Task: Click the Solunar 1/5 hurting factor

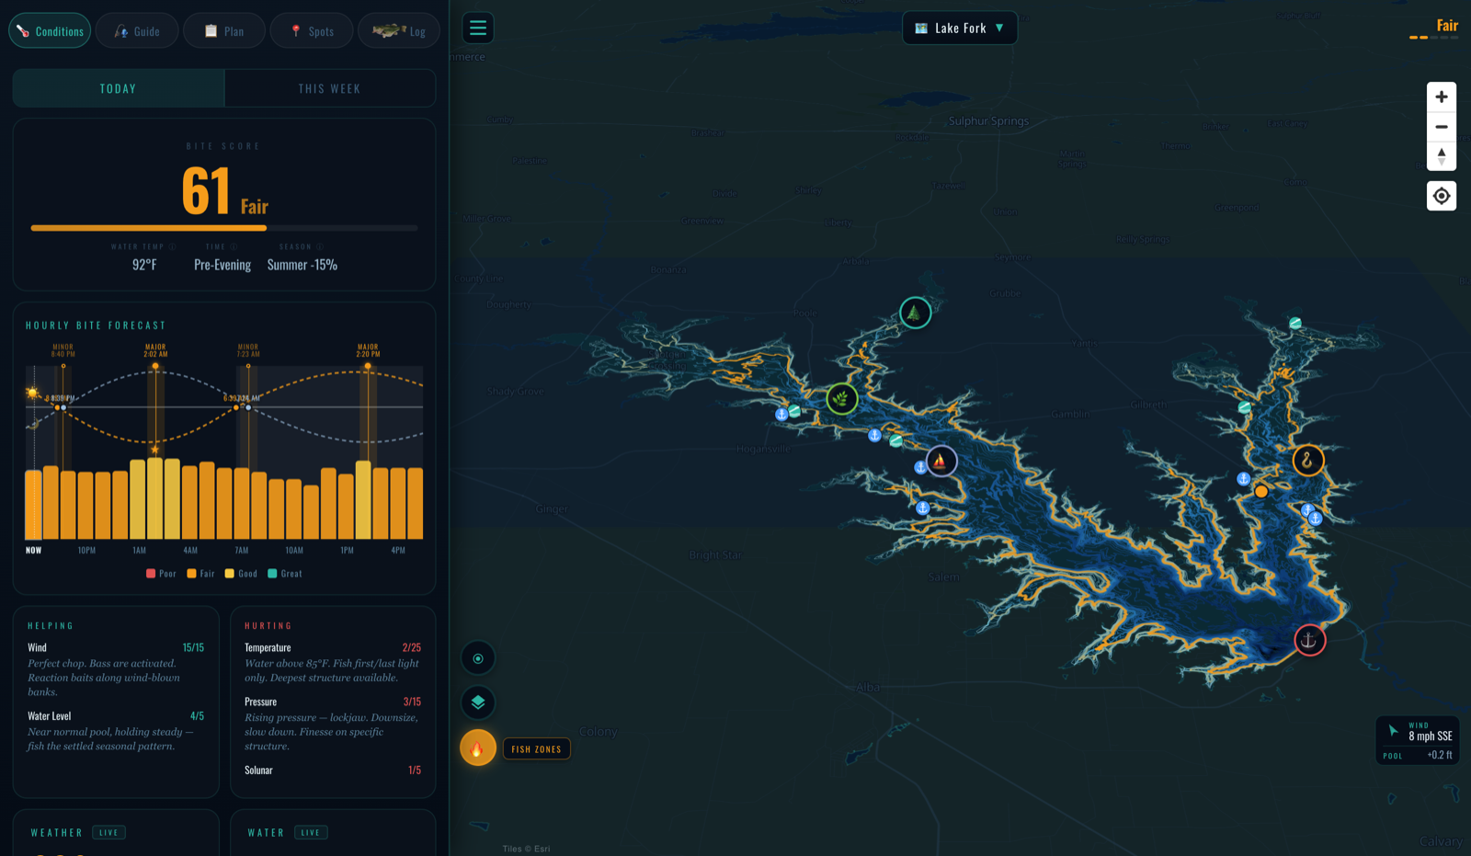Action: [333, 770]
